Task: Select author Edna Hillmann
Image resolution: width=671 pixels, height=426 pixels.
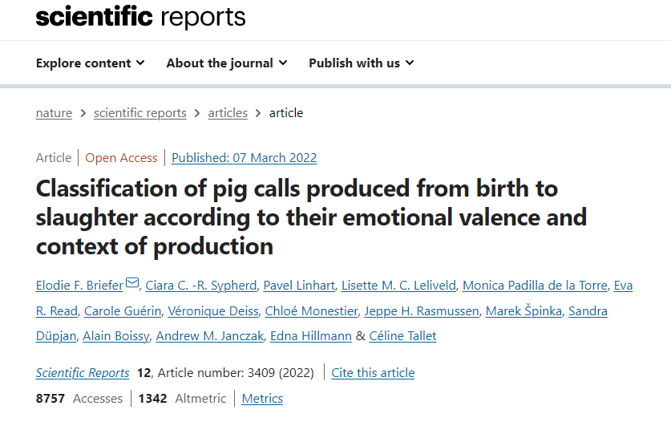Action: click(309, 336)
